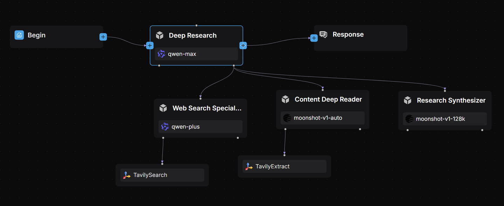The height and width of the screenshot is (206, 504).
Task: Click the connection handle below Deep Research
Action: [233, 65]
